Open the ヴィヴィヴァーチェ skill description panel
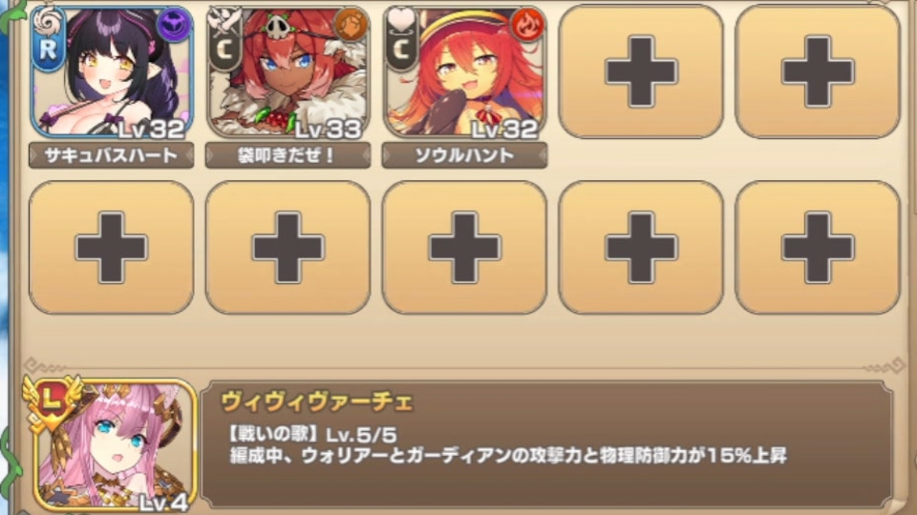Image resolution: width=917 pixels, height=515 pixels. (x=546, y=443)
